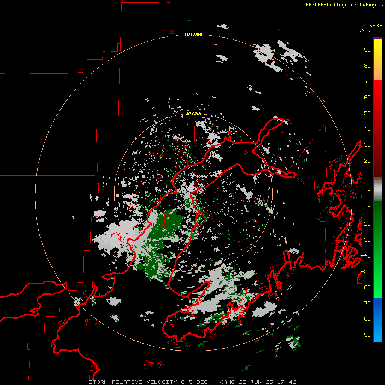
Task: Click the [KT] units label
Action: tap(365, 30)
